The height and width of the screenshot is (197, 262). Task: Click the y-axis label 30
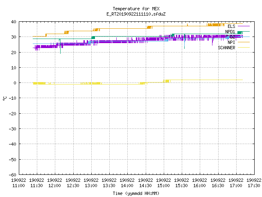(14, 37)
